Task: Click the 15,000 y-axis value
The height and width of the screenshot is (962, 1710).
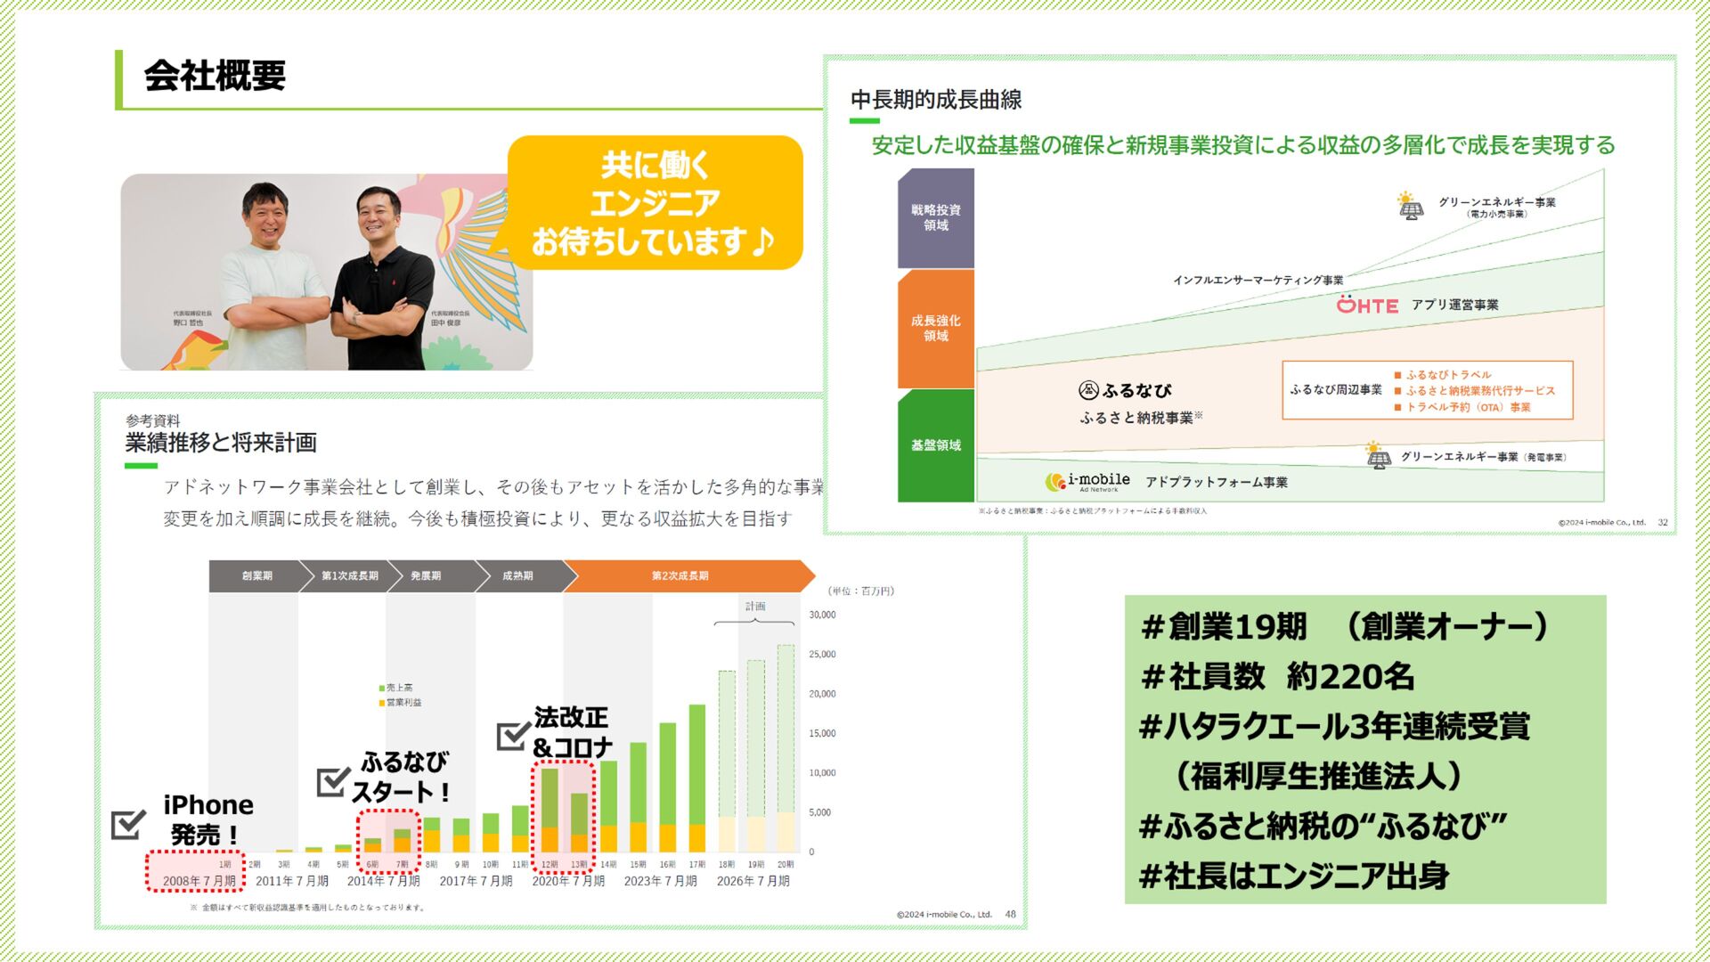Action: pyautogui.click(x=822, y=733)
